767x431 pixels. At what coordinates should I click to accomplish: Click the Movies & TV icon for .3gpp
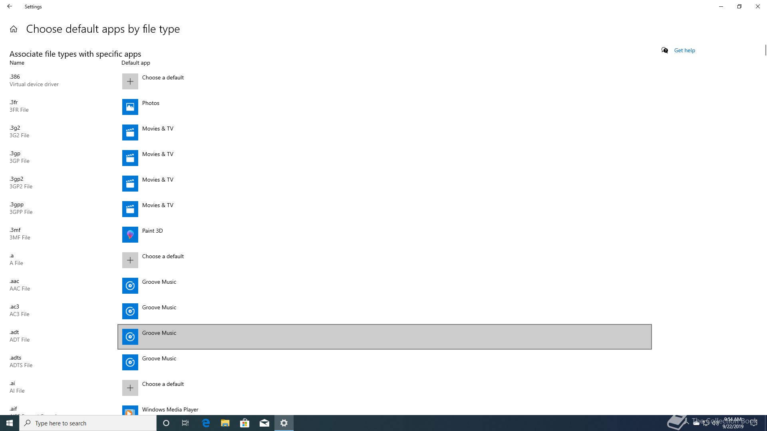(x=130, y=209)
